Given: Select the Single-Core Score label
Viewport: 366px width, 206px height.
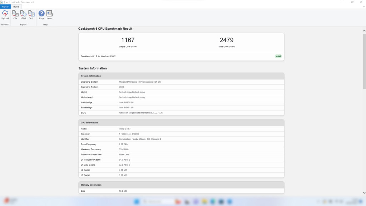Looking at the screenshot, I should [128, 46].
